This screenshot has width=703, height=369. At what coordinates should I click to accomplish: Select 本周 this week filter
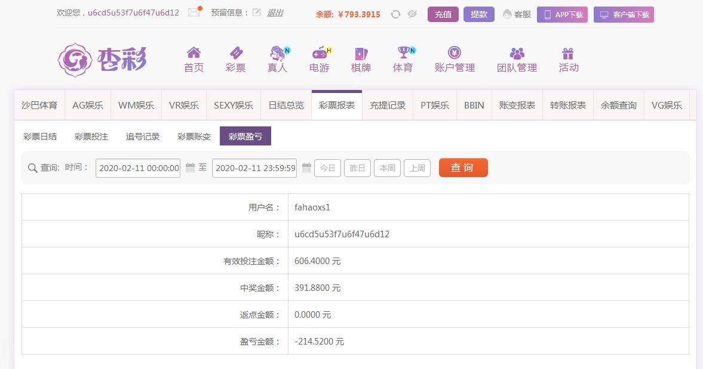click(x=388, y=168)
